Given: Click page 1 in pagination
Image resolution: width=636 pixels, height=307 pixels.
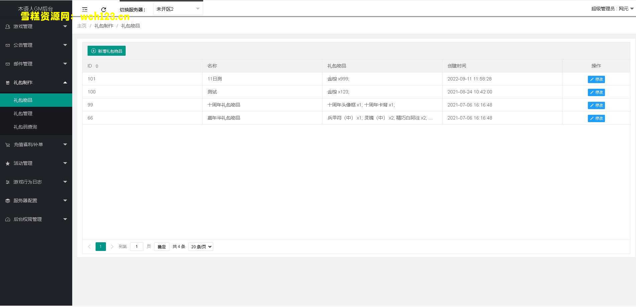Looking at the screenshot, I should (x=101, y=247).
